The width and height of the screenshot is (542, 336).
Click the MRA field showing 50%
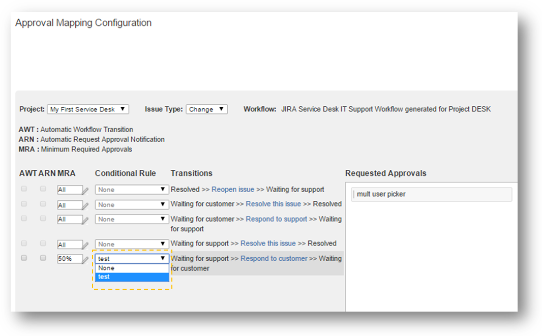pyautogui.click(x=69, y=259)
